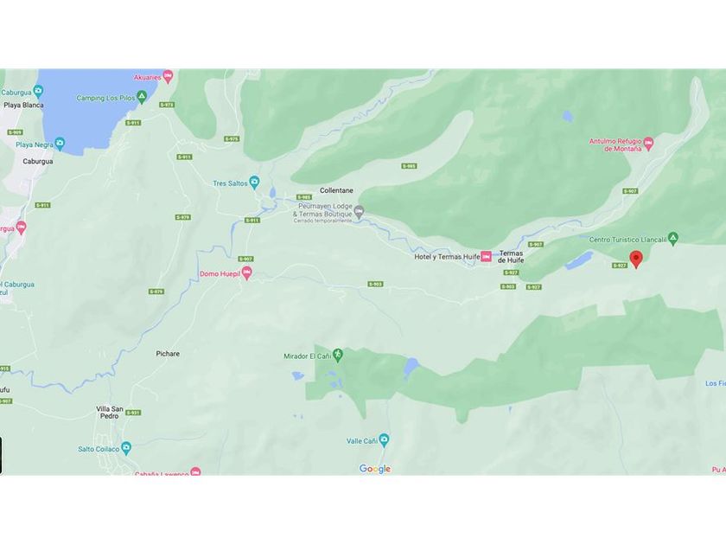Open the Cabaña Lawenco lodging icon
The width and height of the screenshot is (726, 545).
[x=196, y=472]
